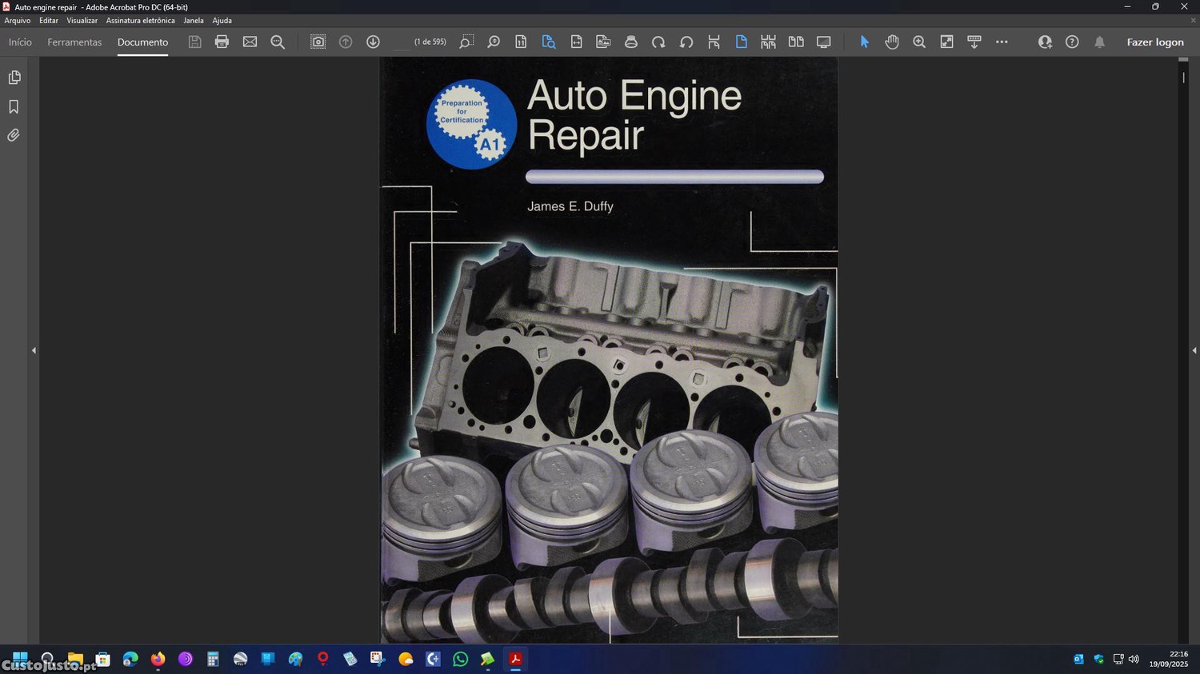Switch to the Ferramentas tab
This screenshot has height=674, width=1200.
point(74,42)
